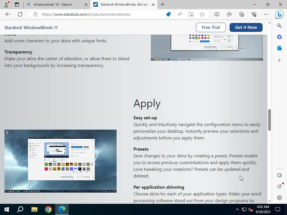Open link in new window sidebar icon
287x215 pixels.
(279, 186)
